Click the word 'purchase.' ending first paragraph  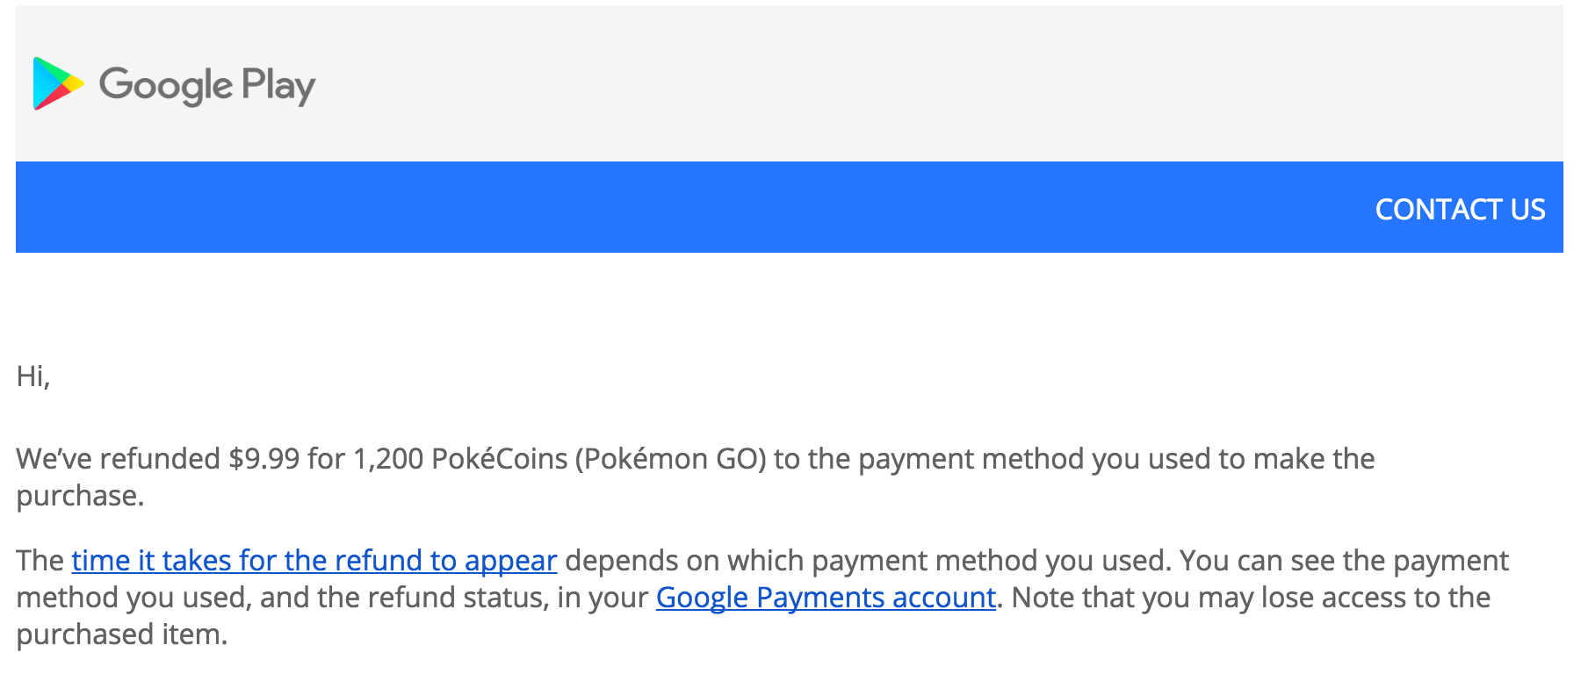coord(80,497)
